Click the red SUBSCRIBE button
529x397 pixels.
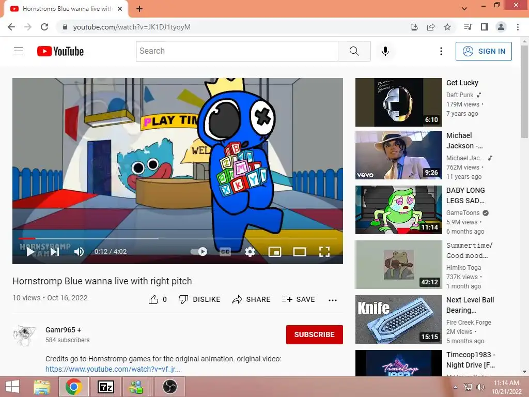pyautogui.click(x=315, y=334)
